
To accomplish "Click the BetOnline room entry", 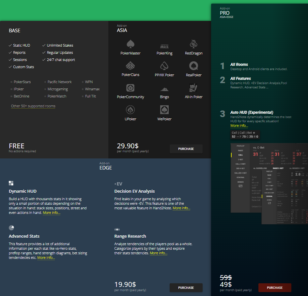I will tap(22, 96).
